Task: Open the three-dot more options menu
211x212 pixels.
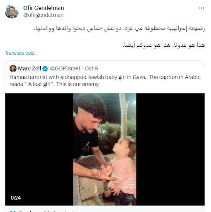Action: [x=201, y=8]
